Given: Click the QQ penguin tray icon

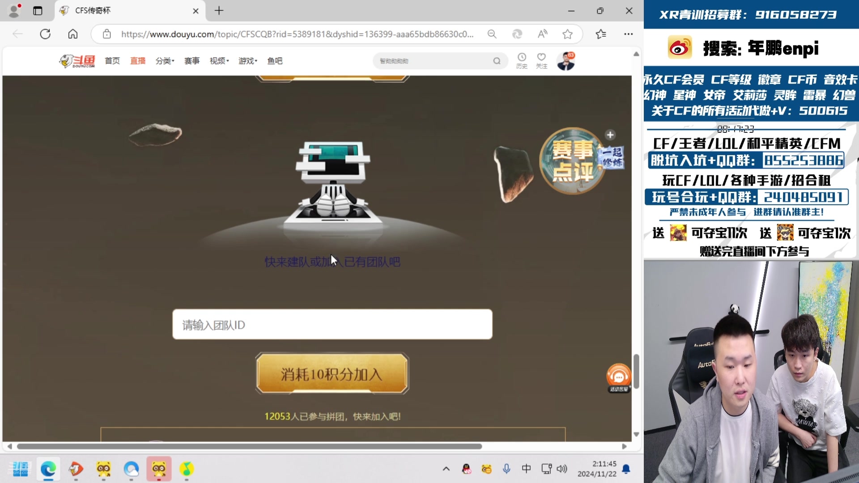Looking at the screenshot, I should [x=466, y=469].
